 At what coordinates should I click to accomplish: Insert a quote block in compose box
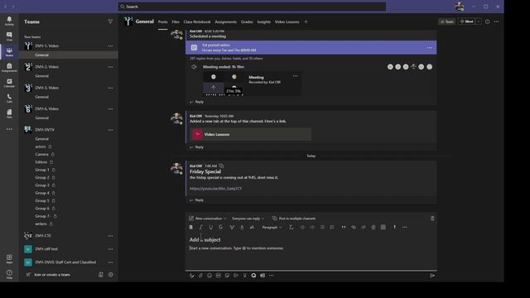(x=344, y=228)
